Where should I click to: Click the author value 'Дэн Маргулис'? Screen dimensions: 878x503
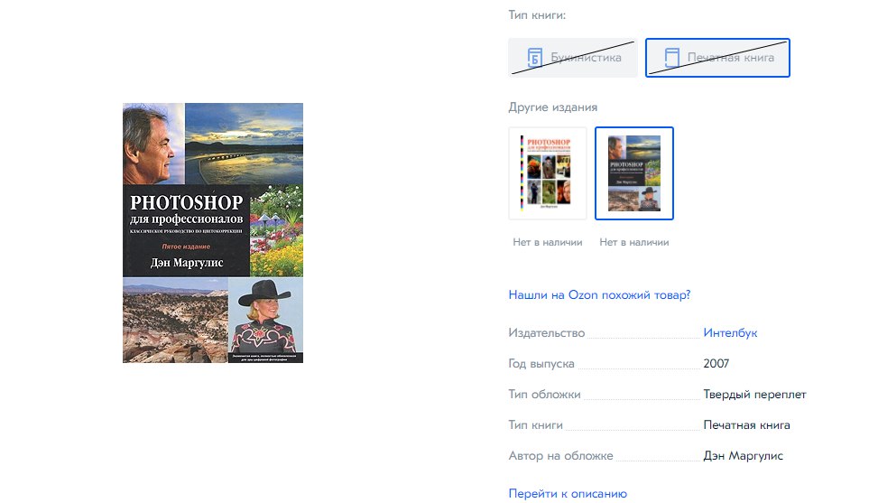743,456
